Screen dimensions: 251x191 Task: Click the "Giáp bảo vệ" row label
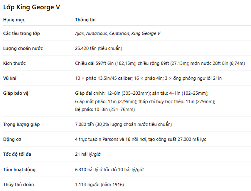point(16,93)
